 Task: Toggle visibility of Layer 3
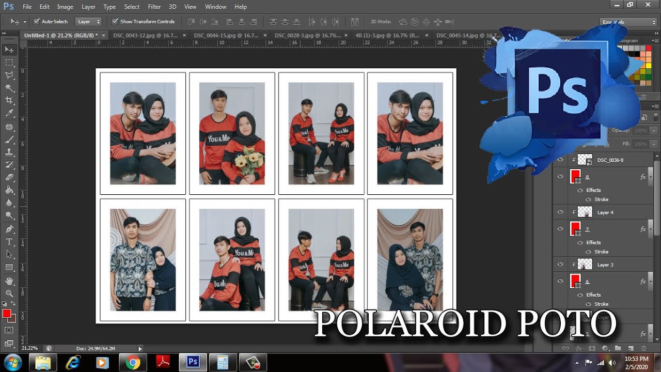[560, 265]
